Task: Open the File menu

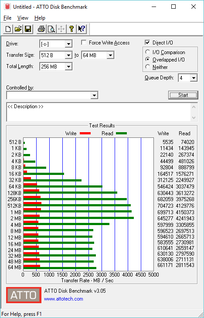Action: coord(7,18)
